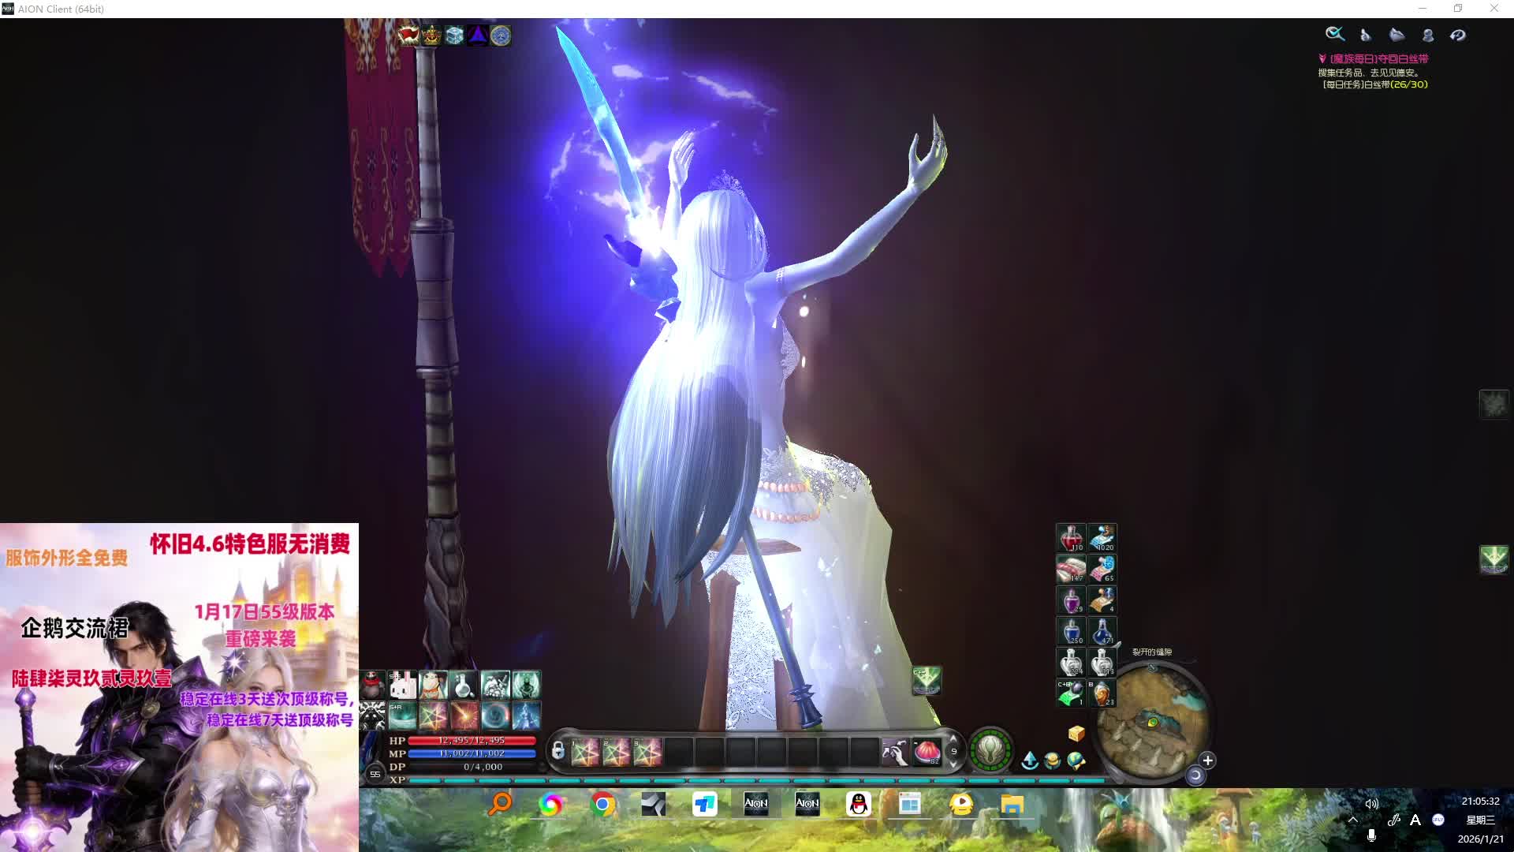Open the yellow box icon near the minimap
Image resolution: width=1514 pixels, height=852 pixels.
coord(1076,734)
